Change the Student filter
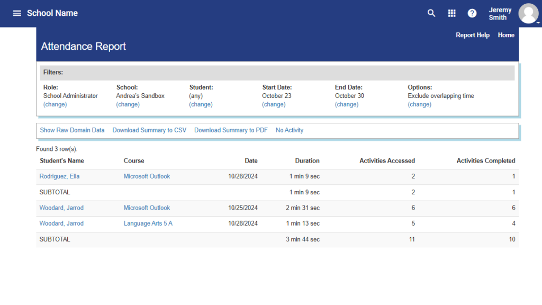 pyautogui.click(x=201, y=104)
